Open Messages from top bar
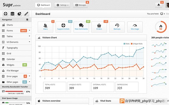Image resolution: width=169 pixels, height=105 pixels. [x=80, y=5]
